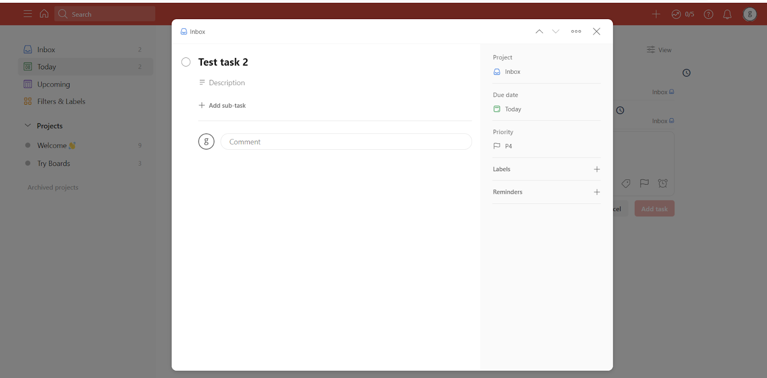Open more actions three-dot menu in dialog
The width and height of the screenshot is (767, 378).
coord(576,32)
